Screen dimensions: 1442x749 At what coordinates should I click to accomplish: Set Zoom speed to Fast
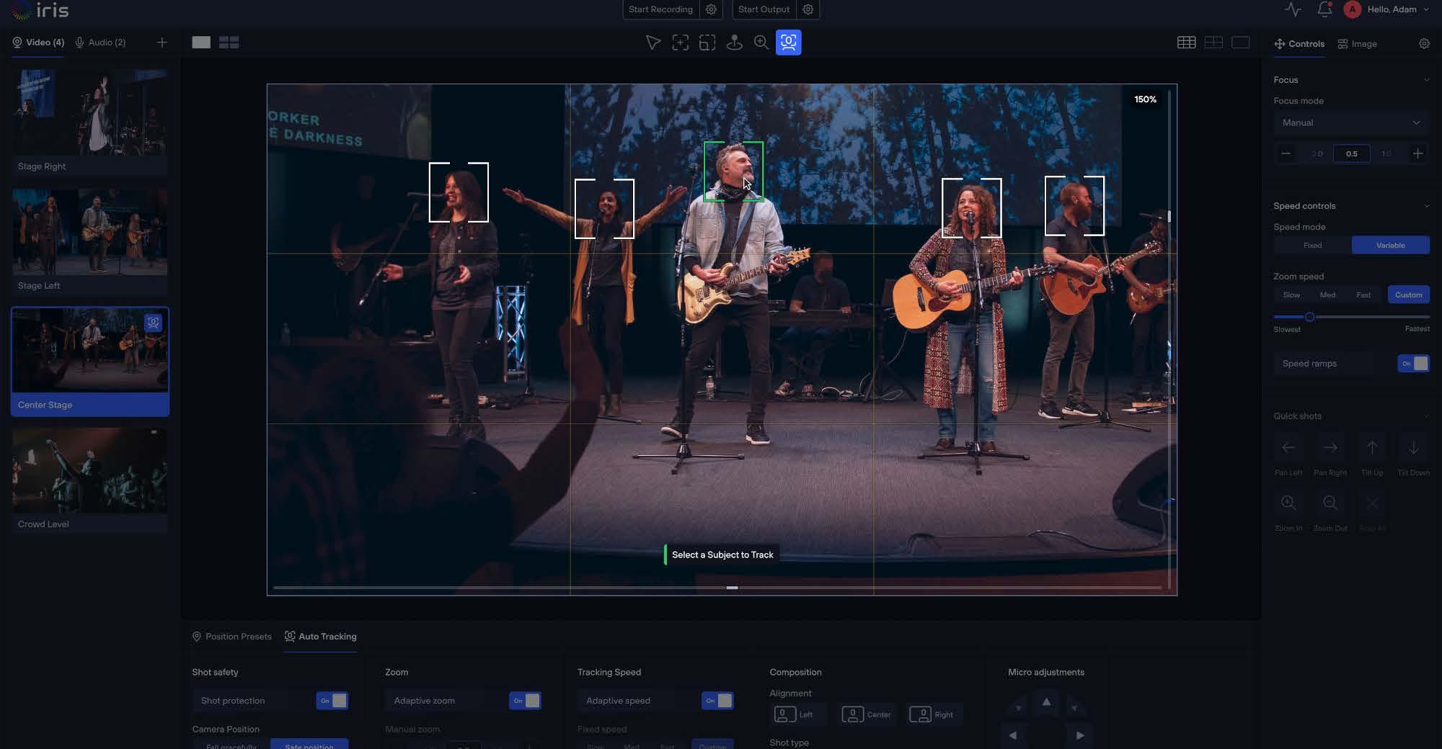coord(1363,295)
